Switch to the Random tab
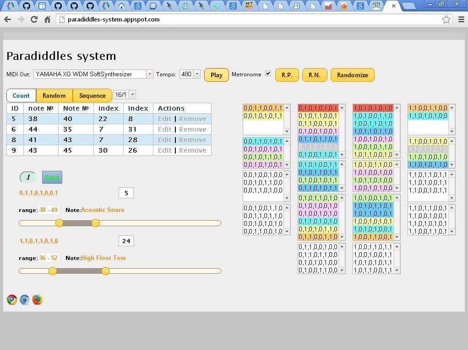 [54, 95]
